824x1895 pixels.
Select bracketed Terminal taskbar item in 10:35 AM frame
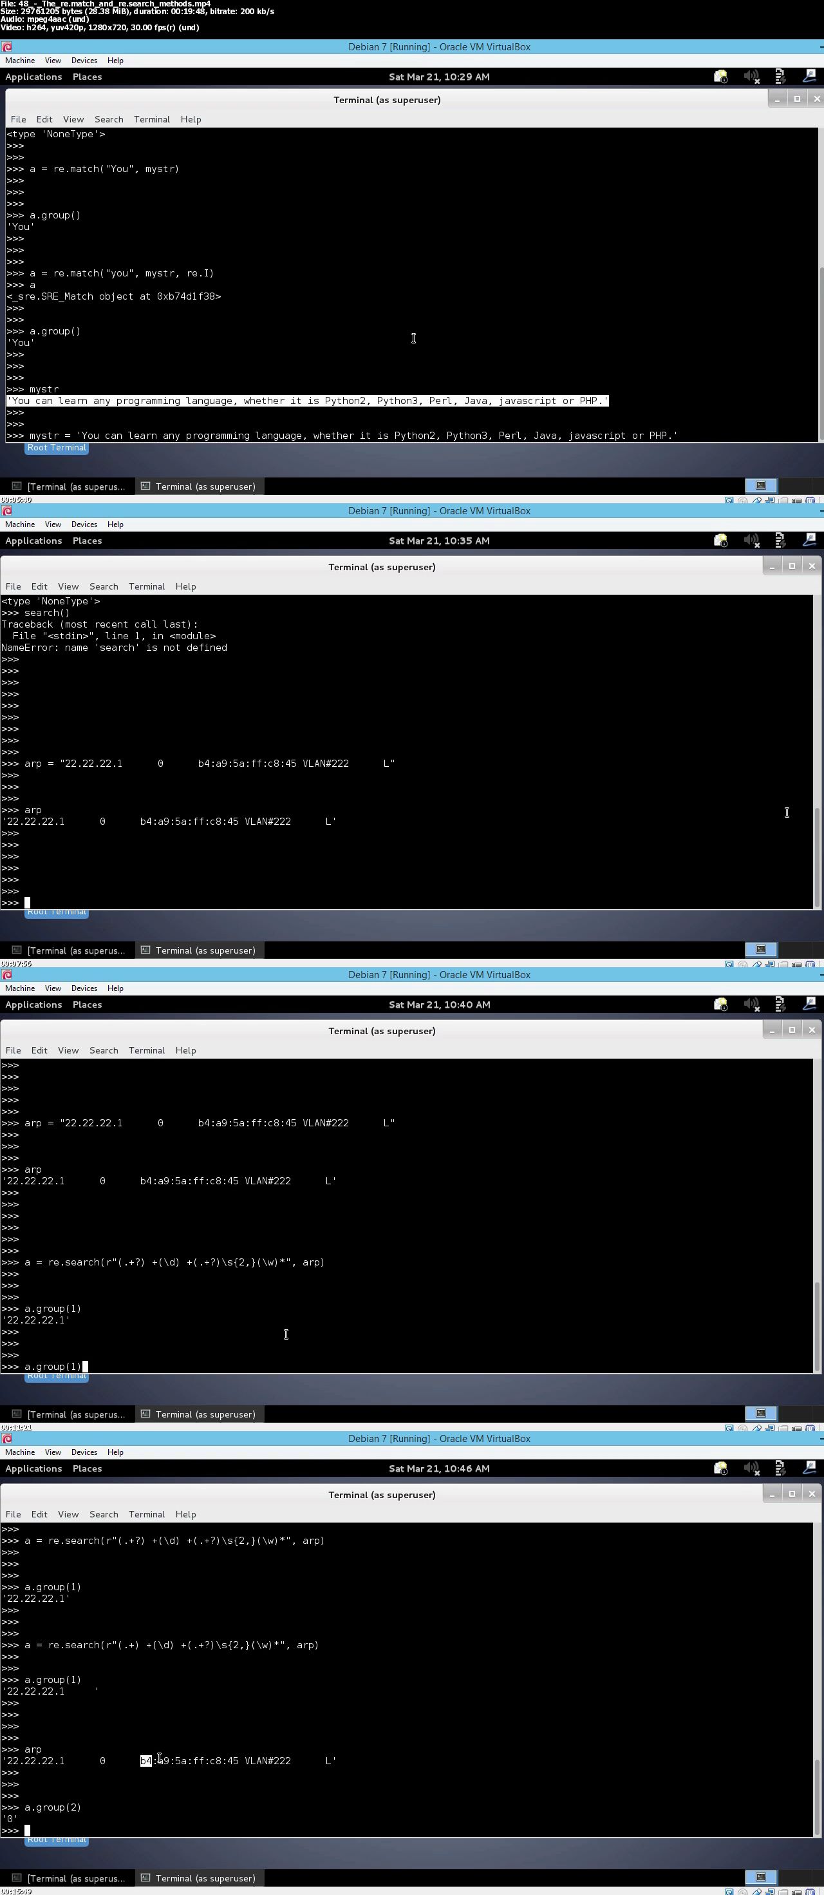click(68, 950)
